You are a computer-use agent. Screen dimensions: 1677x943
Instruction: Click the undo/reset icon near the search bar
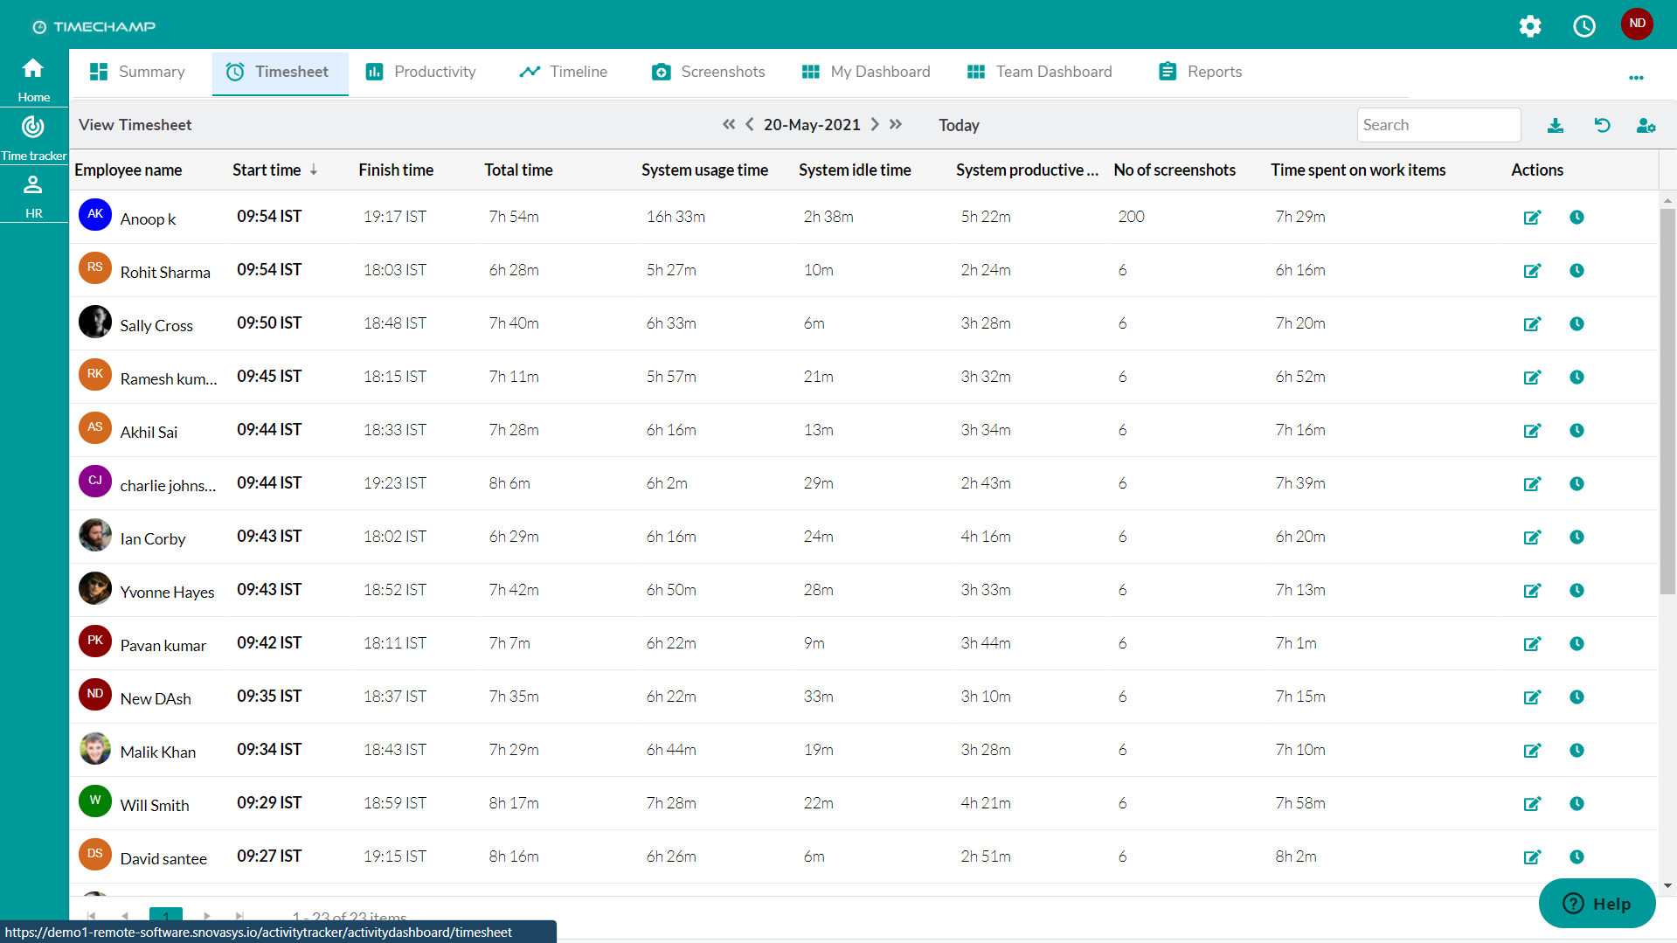1601,125
